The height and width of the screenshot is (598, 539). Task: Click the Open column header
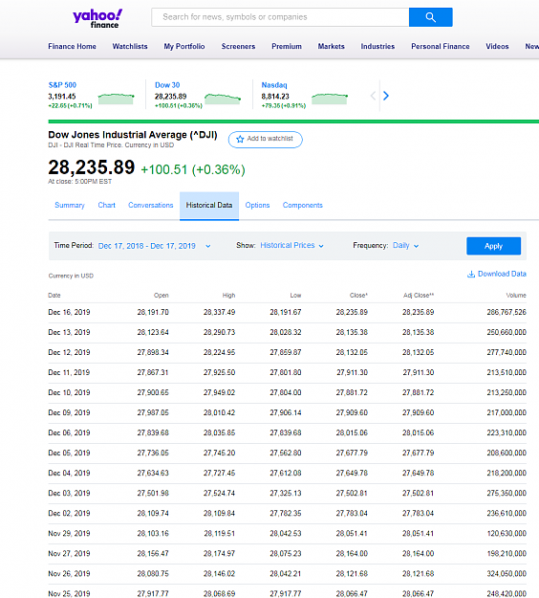tap(162, 296)
